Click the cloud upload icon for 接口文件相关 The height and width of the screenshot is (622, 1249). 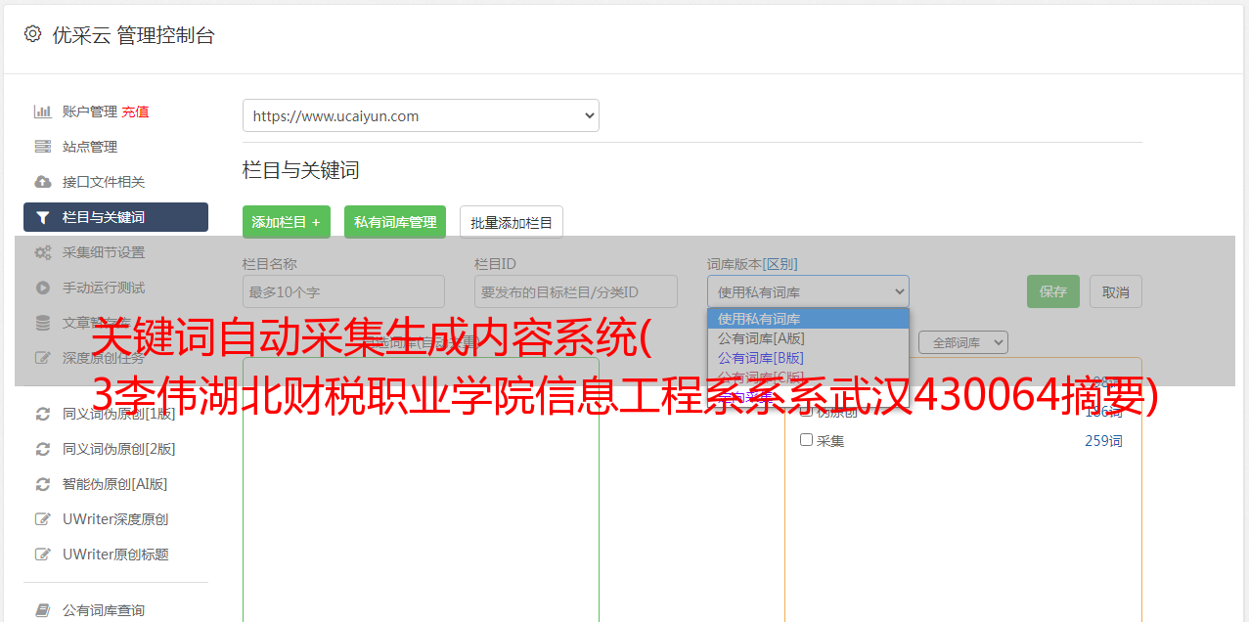tap(43, 182)
